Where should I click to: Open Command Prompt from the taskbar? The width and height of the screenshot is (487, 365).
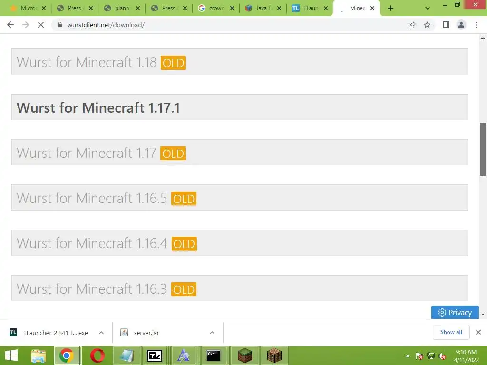[x=214, y=355]
